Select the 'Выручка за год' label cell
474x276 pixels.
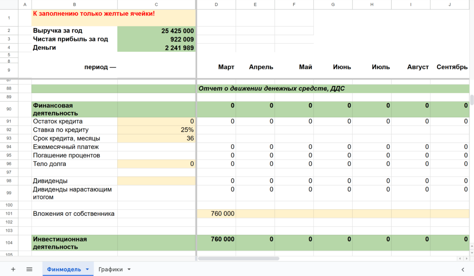click(75, 31)
